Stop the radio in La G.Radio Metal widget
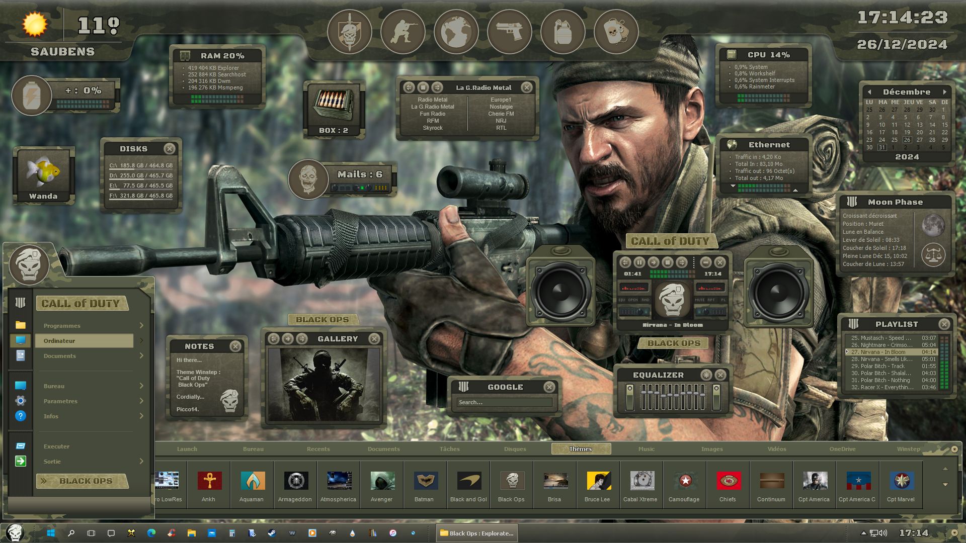Screen dimensions: 966x543 (423, 87)
